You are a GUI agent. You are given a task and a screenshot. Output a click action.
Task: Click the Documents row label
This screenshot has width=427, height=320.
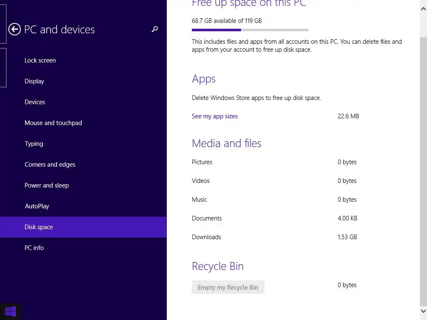click(207, 218)
